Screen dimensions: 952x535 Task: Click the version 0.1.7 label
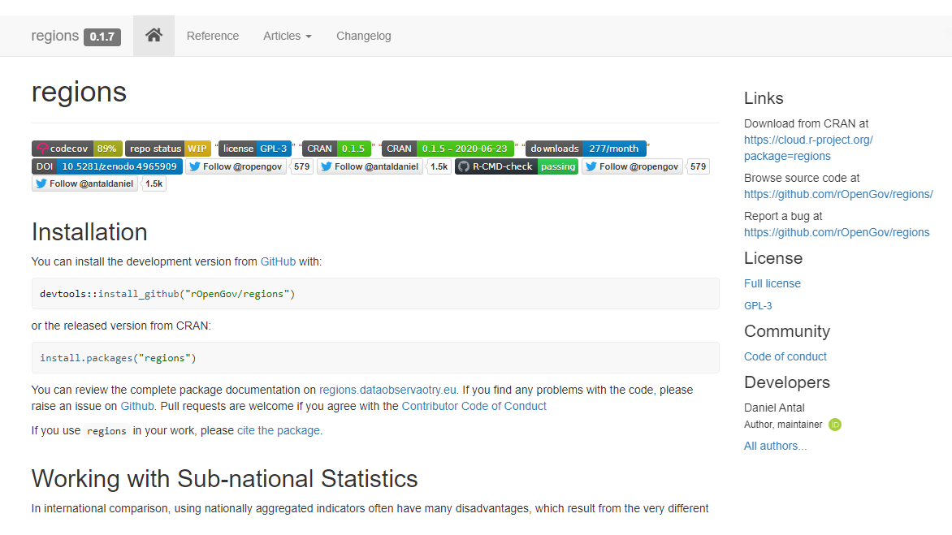point(102,37)
